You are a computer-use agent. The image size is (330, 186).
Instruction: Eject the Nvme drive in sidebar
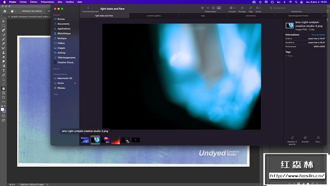coord(75,83)
